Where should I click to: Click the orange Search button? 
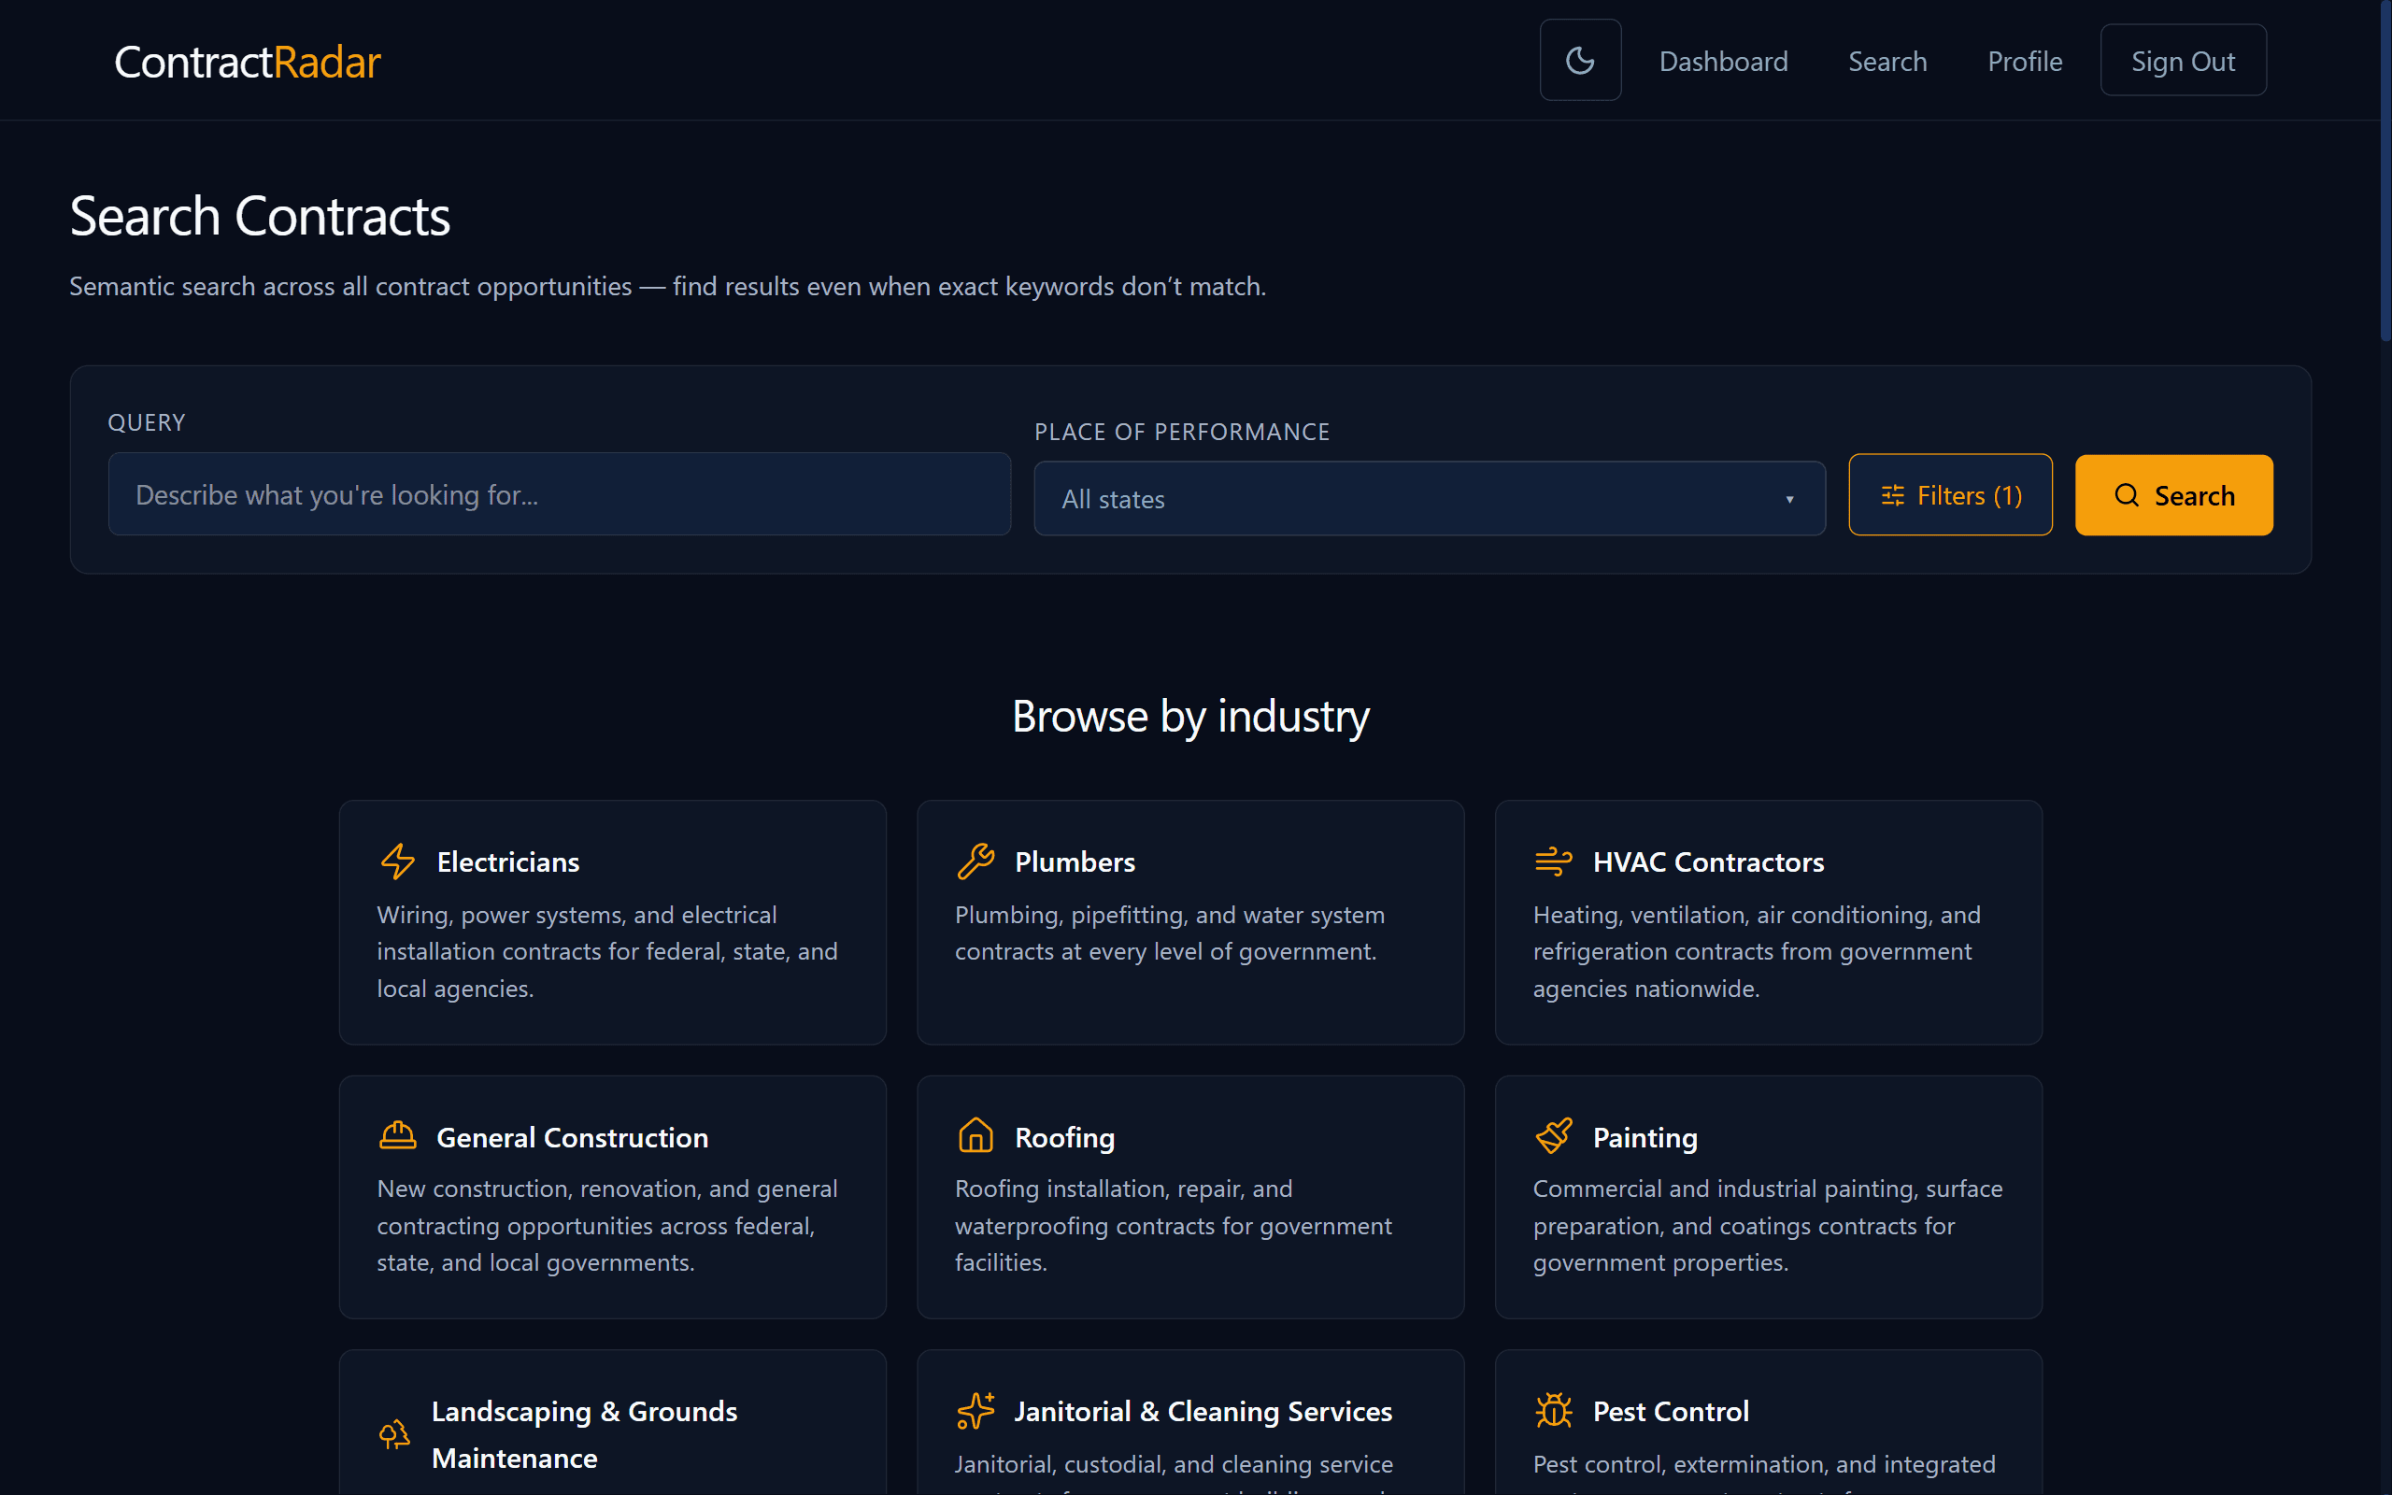(2173, 494)
